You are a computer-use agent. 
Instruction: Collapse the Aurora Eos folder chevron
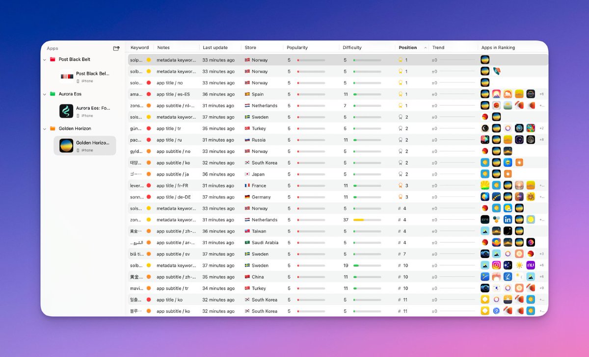[x=44, y=94]
